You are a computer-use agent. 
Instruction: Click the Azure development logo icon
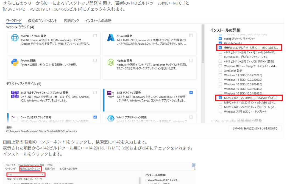point(111,38)
